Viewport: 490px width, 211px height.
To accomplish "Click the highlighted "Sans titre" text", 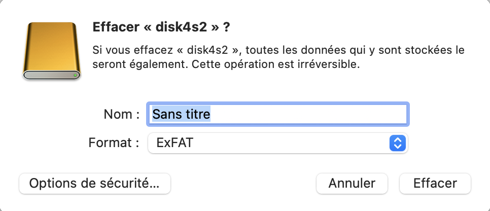I will click(x=181, y=114).
